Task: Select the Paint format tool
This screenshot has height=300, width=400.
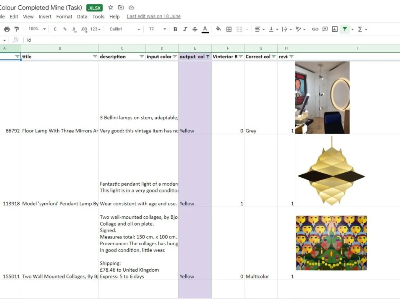Action: (17, 29)
